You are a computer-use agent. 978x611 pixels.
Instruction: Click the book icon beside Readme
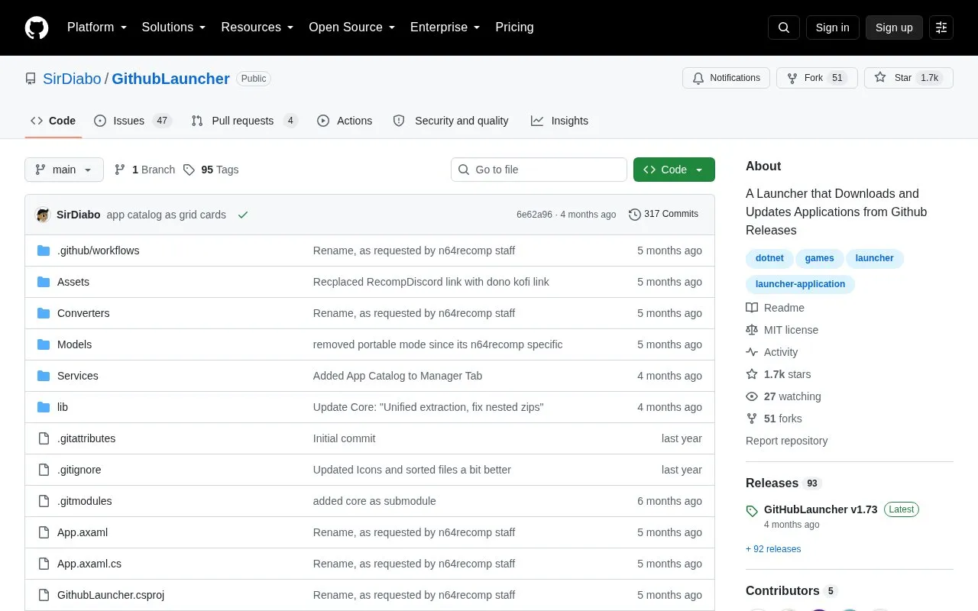click(752, 308)
